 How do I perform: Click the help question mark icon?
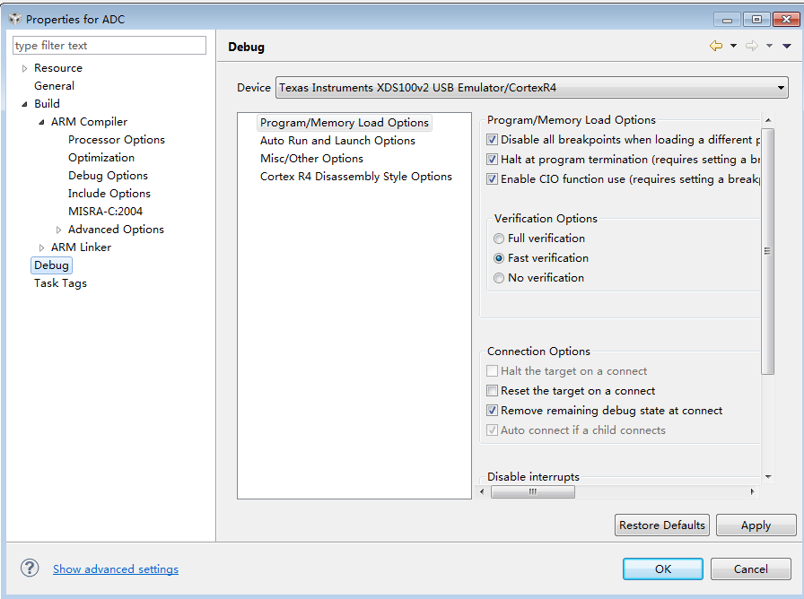click(x=30, y=568)
